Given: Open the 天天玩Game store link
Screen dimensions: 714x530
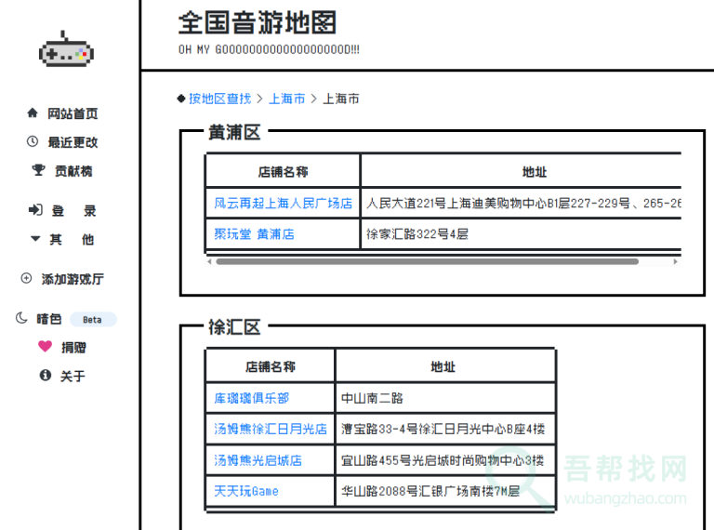Looking at the screenshot, I should pos(246,491).
